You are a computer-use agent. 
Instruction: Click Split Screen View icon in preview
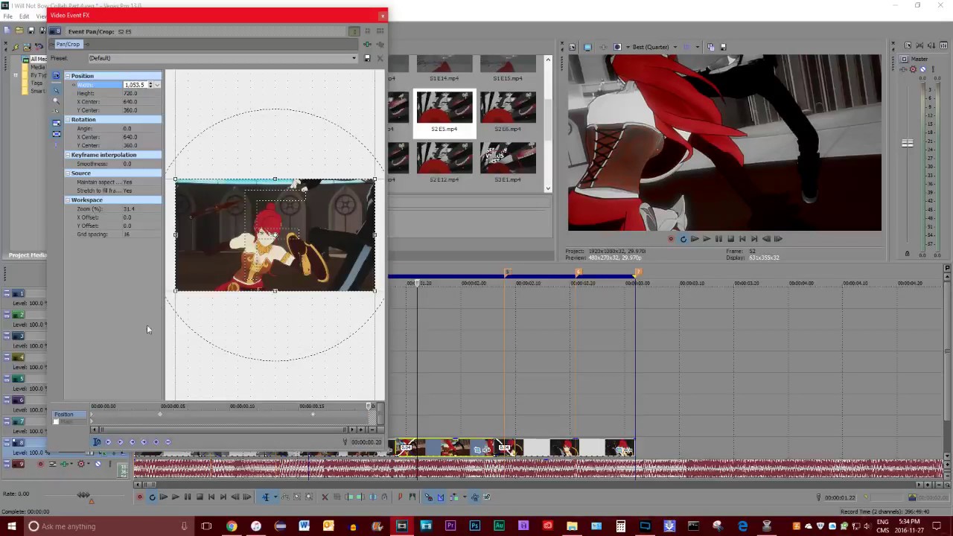tap(617, 47)
